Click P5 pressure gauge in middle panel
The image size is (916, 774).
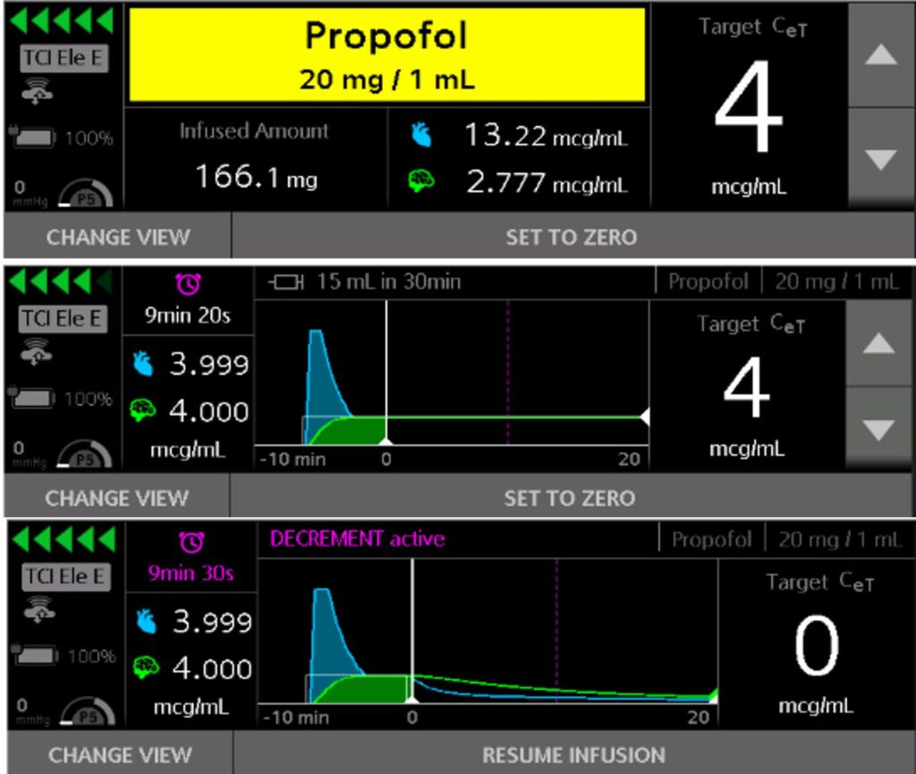point(84,455)
